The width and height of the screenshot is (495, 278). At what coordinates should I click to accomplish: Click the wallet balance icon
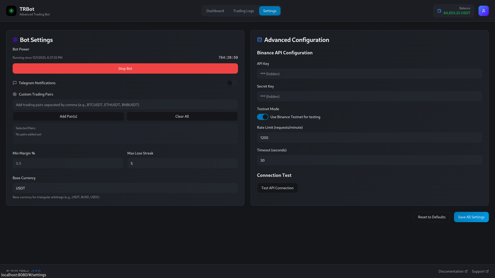click(x=439, y=11)
